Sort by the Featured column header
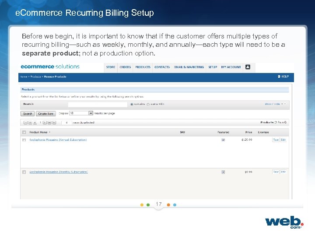This screenshot has width=315, height=236. click(x=223, y=132)
